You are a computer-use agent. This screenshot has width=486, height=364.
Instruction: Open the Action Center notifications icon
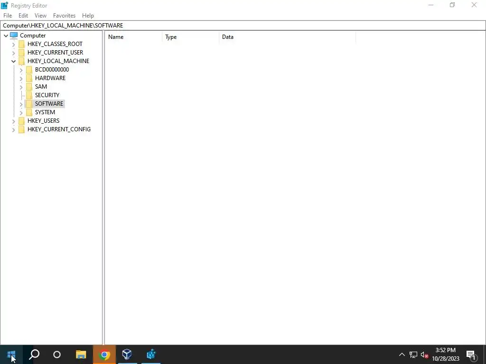tap(471, 355)
